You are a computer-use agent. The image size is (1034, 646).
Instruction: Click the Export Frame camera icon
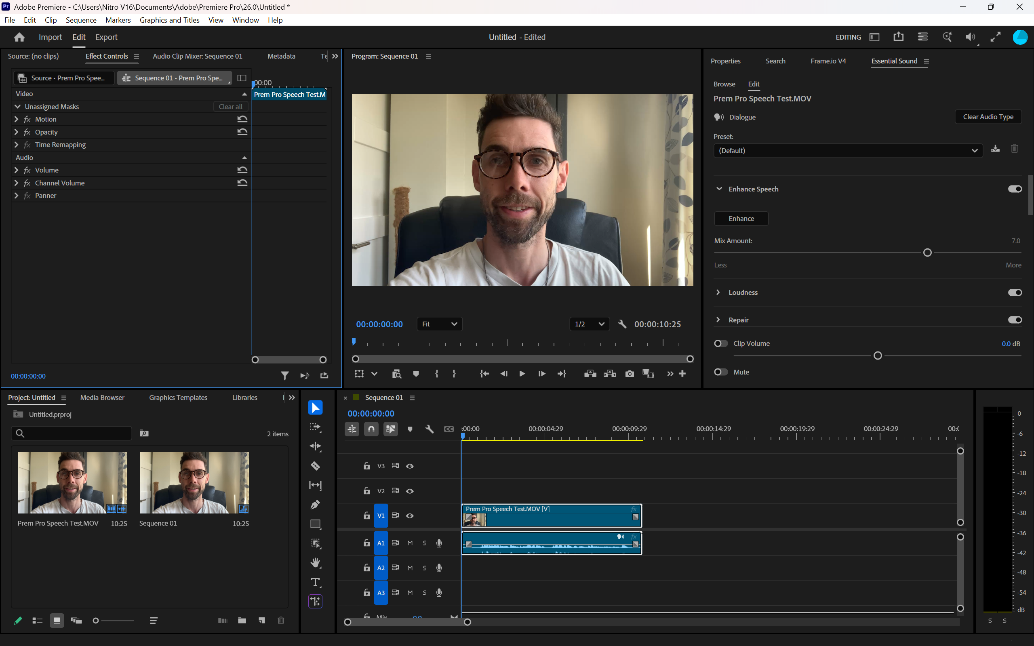[x=630, y=374]
